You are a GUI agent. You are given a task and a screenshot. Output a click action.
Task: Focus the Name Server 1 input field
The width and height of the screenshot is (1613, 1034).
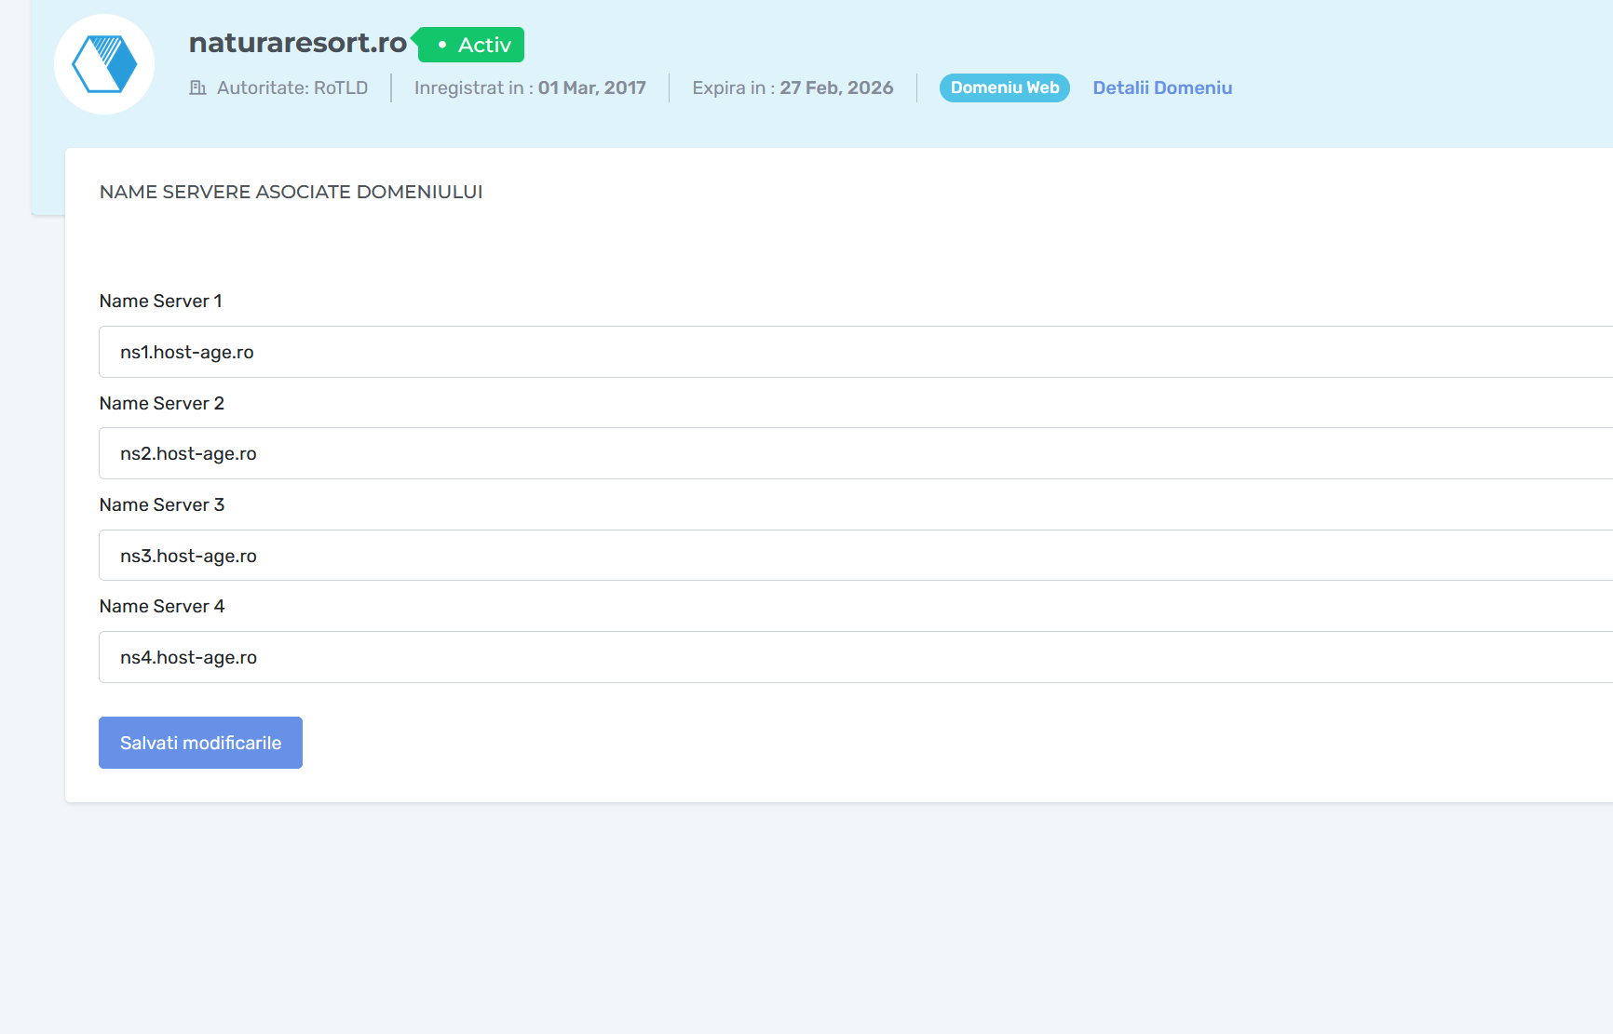point(838,352)
